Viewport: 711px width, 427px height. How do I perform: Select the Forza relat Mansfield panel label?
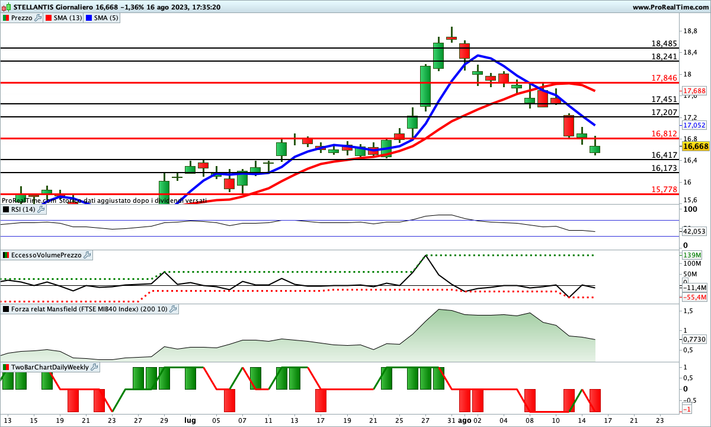[x=89, y=309]
